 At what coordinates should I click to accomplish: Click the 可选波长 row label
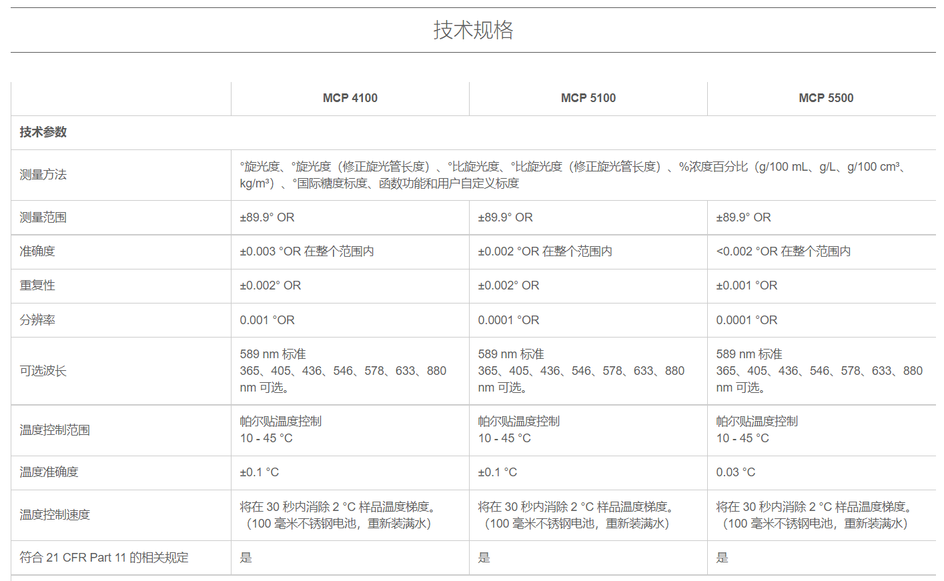pyautogui.click(x=43, y=371)
